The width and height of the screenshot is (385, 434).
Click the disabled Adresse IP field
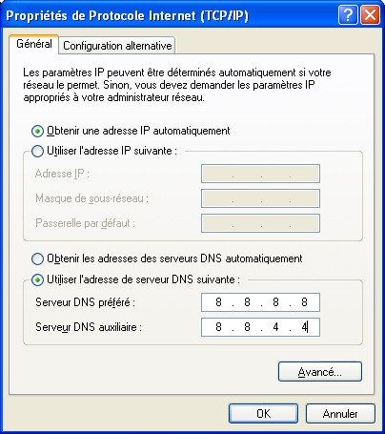click(260, 174)
